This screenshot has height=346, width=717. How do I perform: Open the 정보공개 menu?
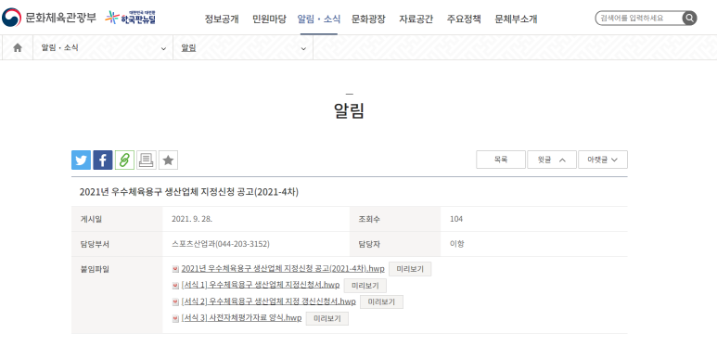coord(222,19)
